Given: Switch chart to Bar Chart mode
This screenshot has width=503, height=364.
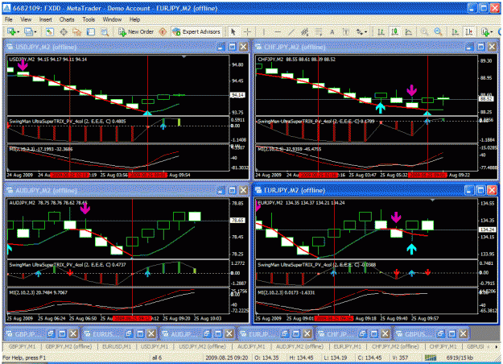Looking at the screenshot, I should 381,31.
